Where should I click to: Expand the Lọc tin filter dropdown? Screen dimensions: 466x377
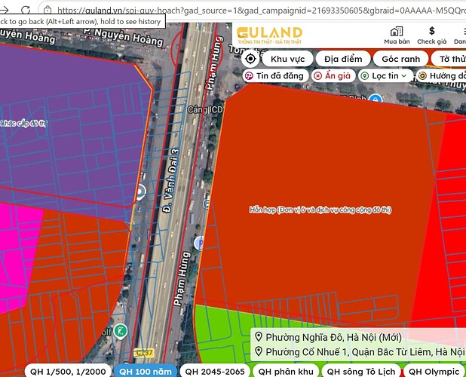(x=385, y=75)
